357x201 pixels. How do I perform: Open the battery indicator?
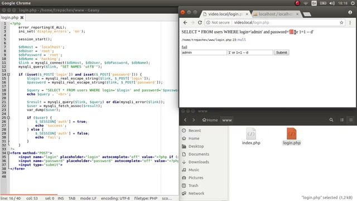pyautogui.click(x=323, y=3)
